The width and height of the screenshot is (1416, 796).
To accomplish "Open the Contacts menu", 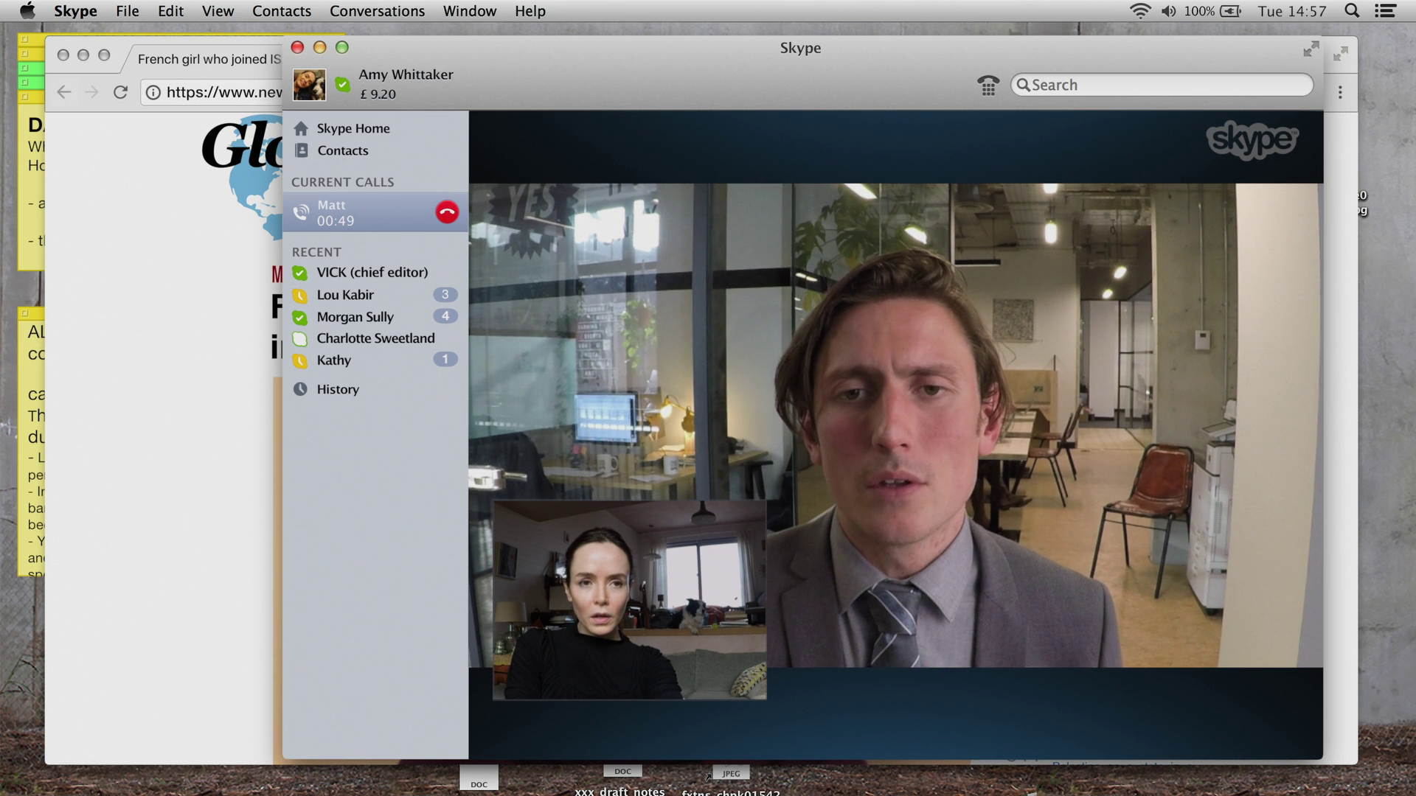I will click(282, 11).
